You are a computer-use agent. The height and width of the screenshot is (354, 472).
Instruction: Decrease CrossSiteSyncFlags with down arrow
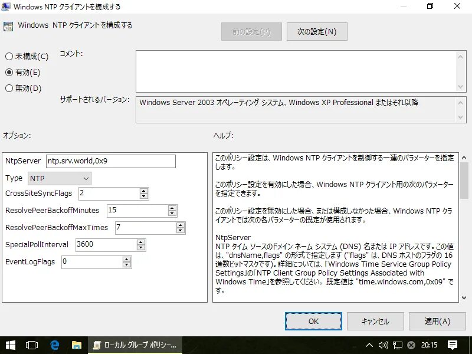click(x=144, y=196)
